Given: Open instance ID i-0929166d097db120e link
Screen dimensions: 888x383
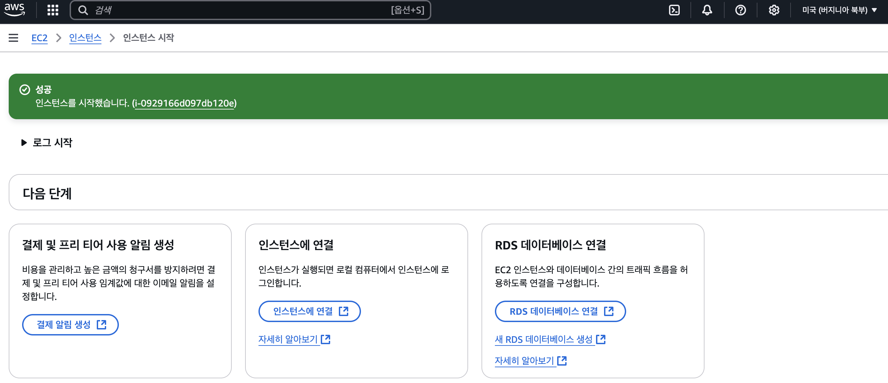Looking at the screenshot, I should pyautogui.click(x=184, y=103).
